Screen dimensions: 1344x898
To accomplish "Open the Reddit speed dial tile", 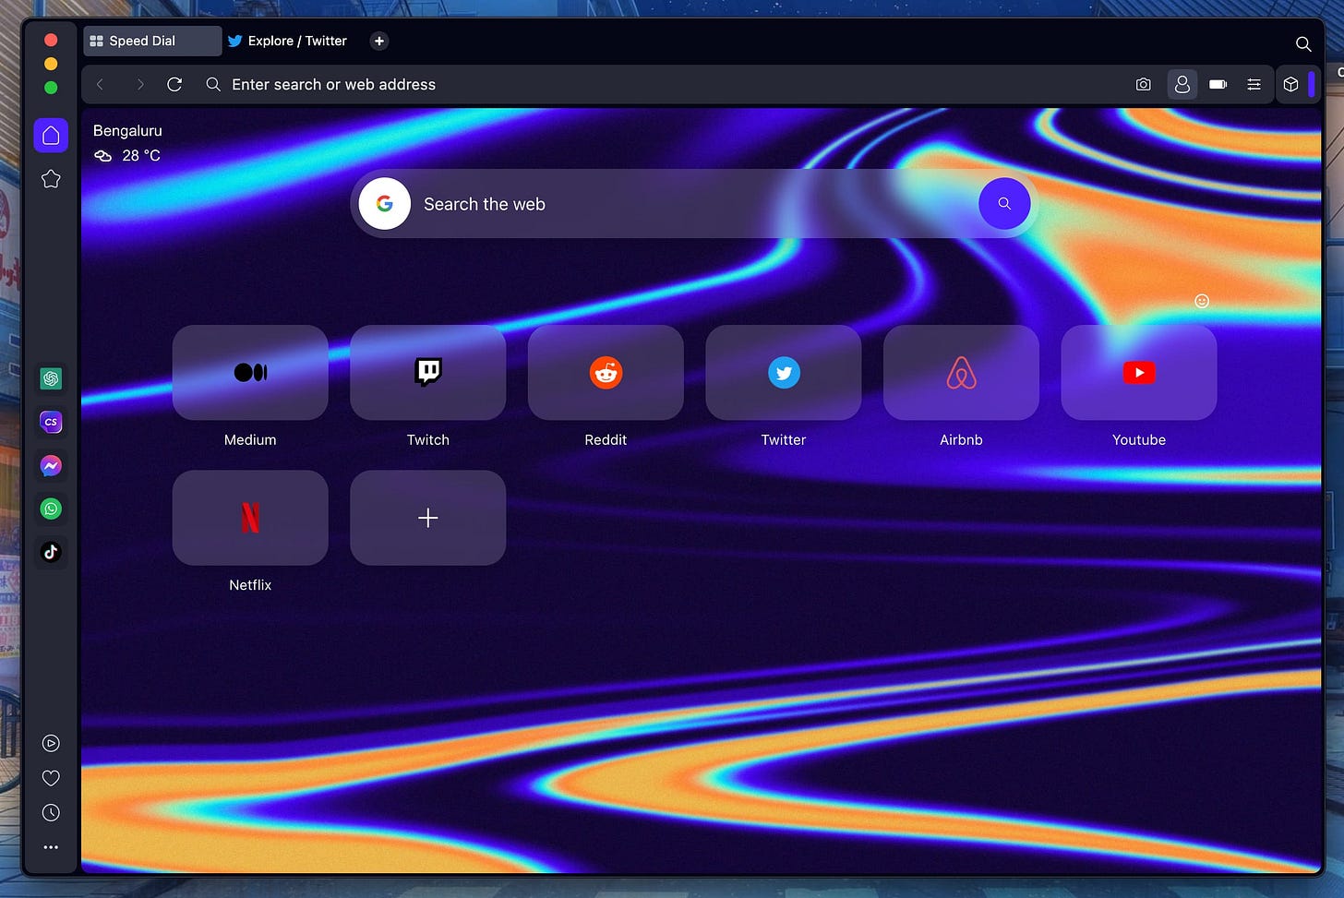I will pyautogui.click(x=606, y=373).
